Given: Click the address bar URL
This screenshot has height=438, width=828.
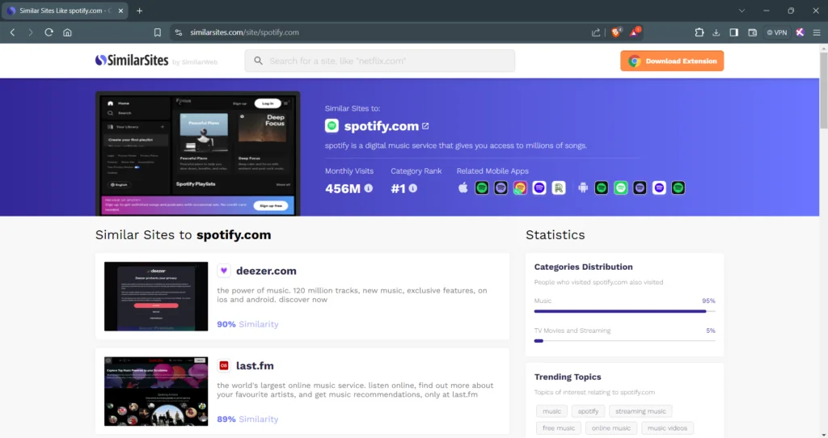Looking at the screenshot, I should 244,32.
